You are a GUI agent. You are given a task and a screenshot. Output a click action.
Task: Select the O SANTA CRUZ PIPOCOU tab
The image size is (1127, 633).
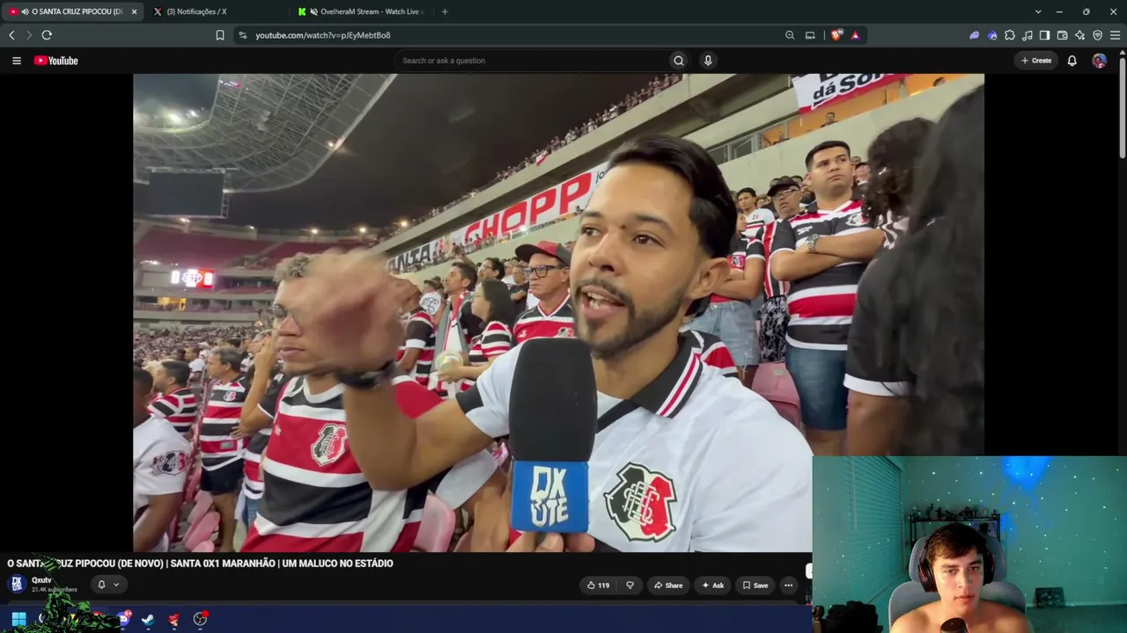[73, 11]
